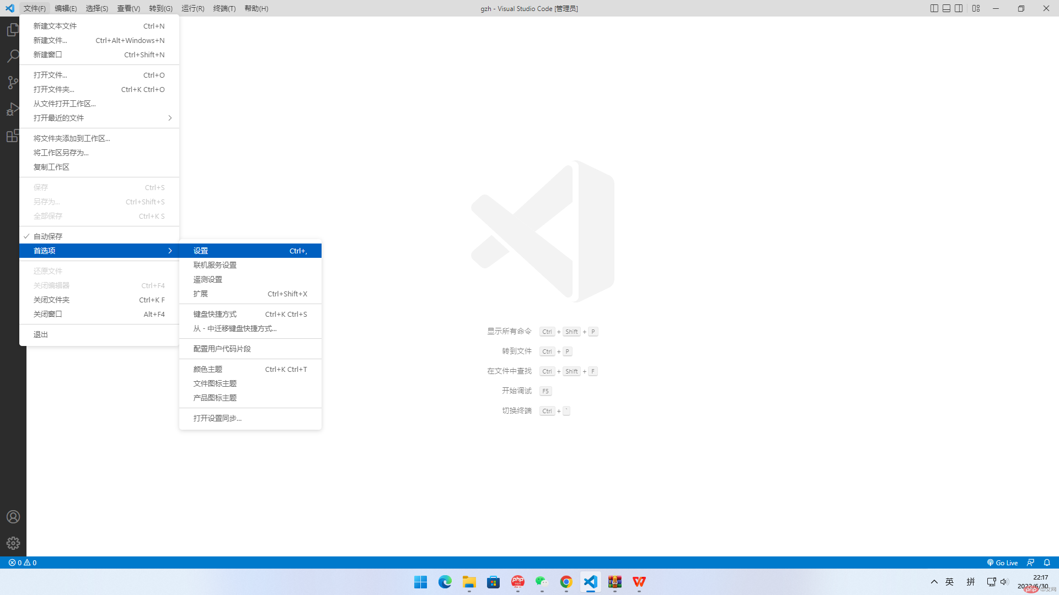The height and width of the screenshot is (595, 1059).
Task: Open 转到(G) menu
Action: 161,8
